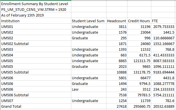Click the PS_UM_STUD_CENS_VW.STRM = 1920 cell

click(x=36, y=9)
